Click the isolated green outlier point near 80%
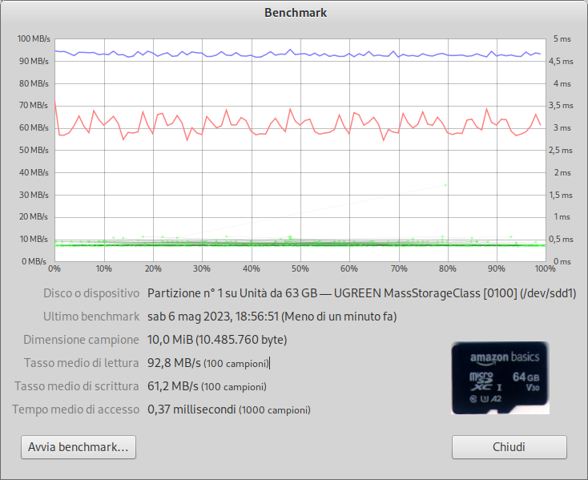The image size is (588, 480). click(x=445, y=185)
